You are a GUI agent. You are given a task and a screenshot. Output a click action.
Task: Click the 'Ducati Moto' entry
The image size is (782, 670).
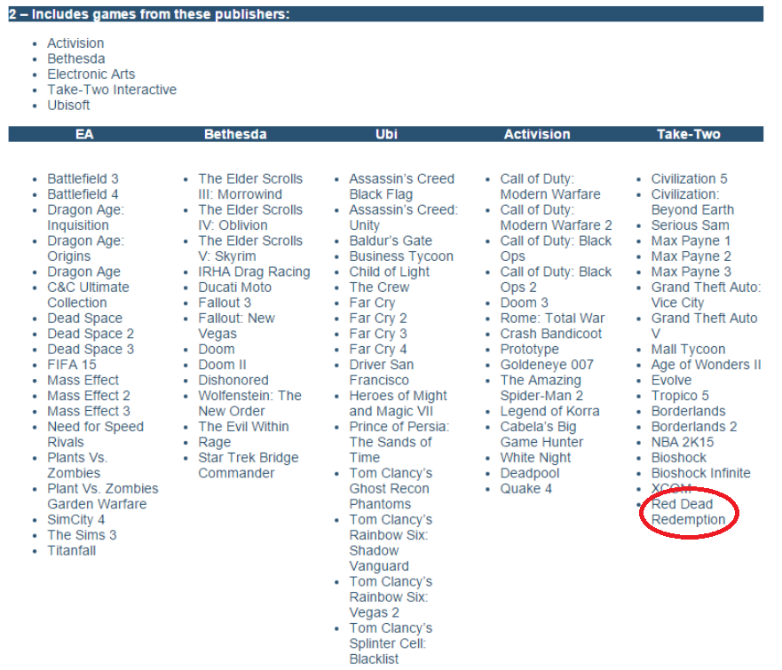click(235, 288)
